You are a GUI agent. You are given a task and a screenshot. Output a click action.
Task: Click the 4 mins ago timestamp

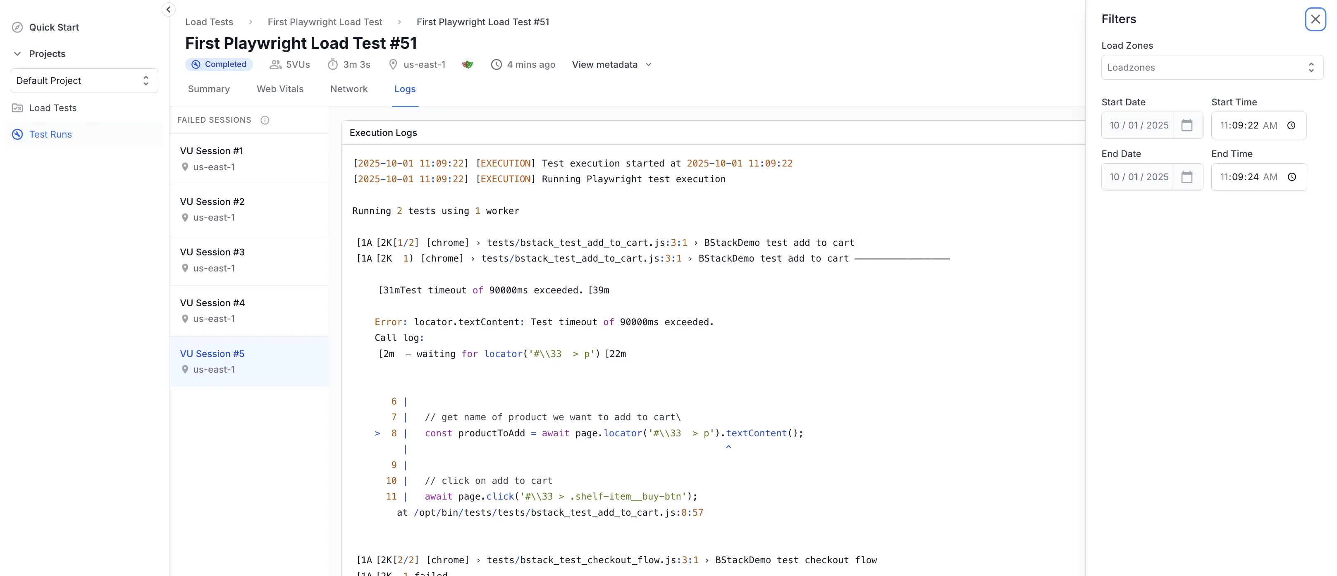coord(531,64)
